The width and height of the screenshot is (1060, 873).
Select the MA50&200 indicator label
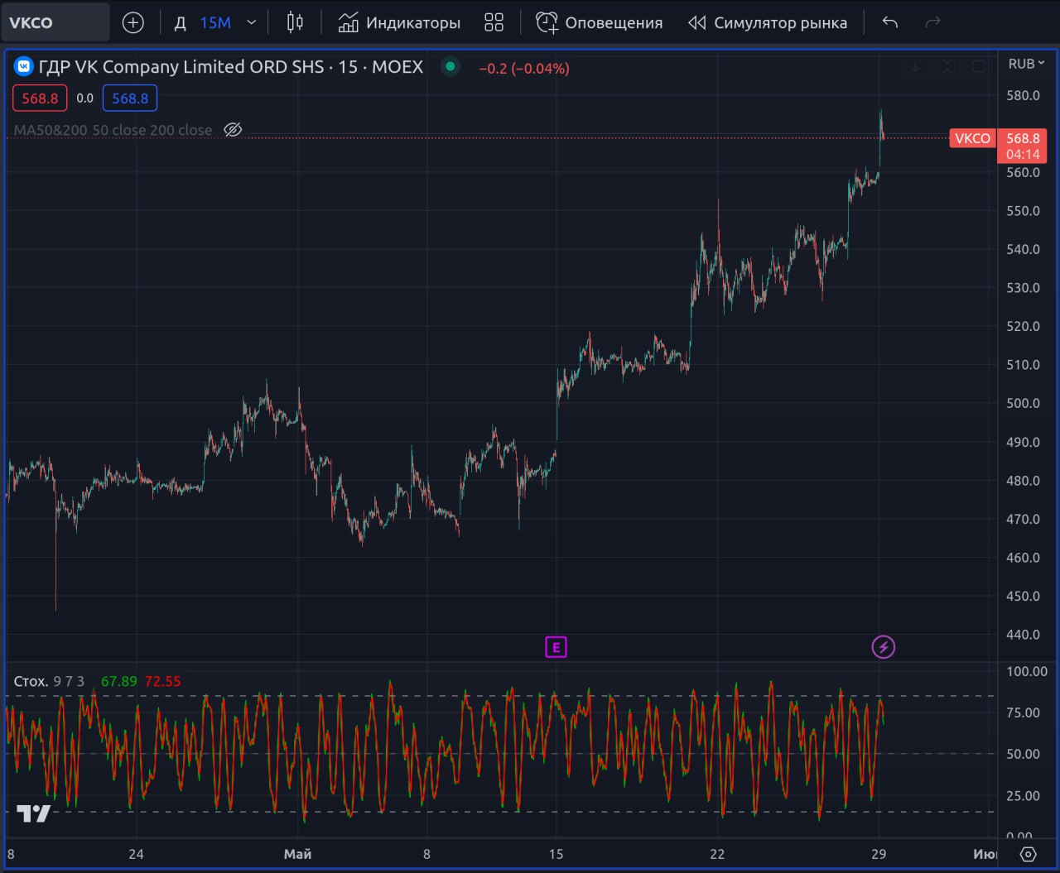tap(113, 130)
